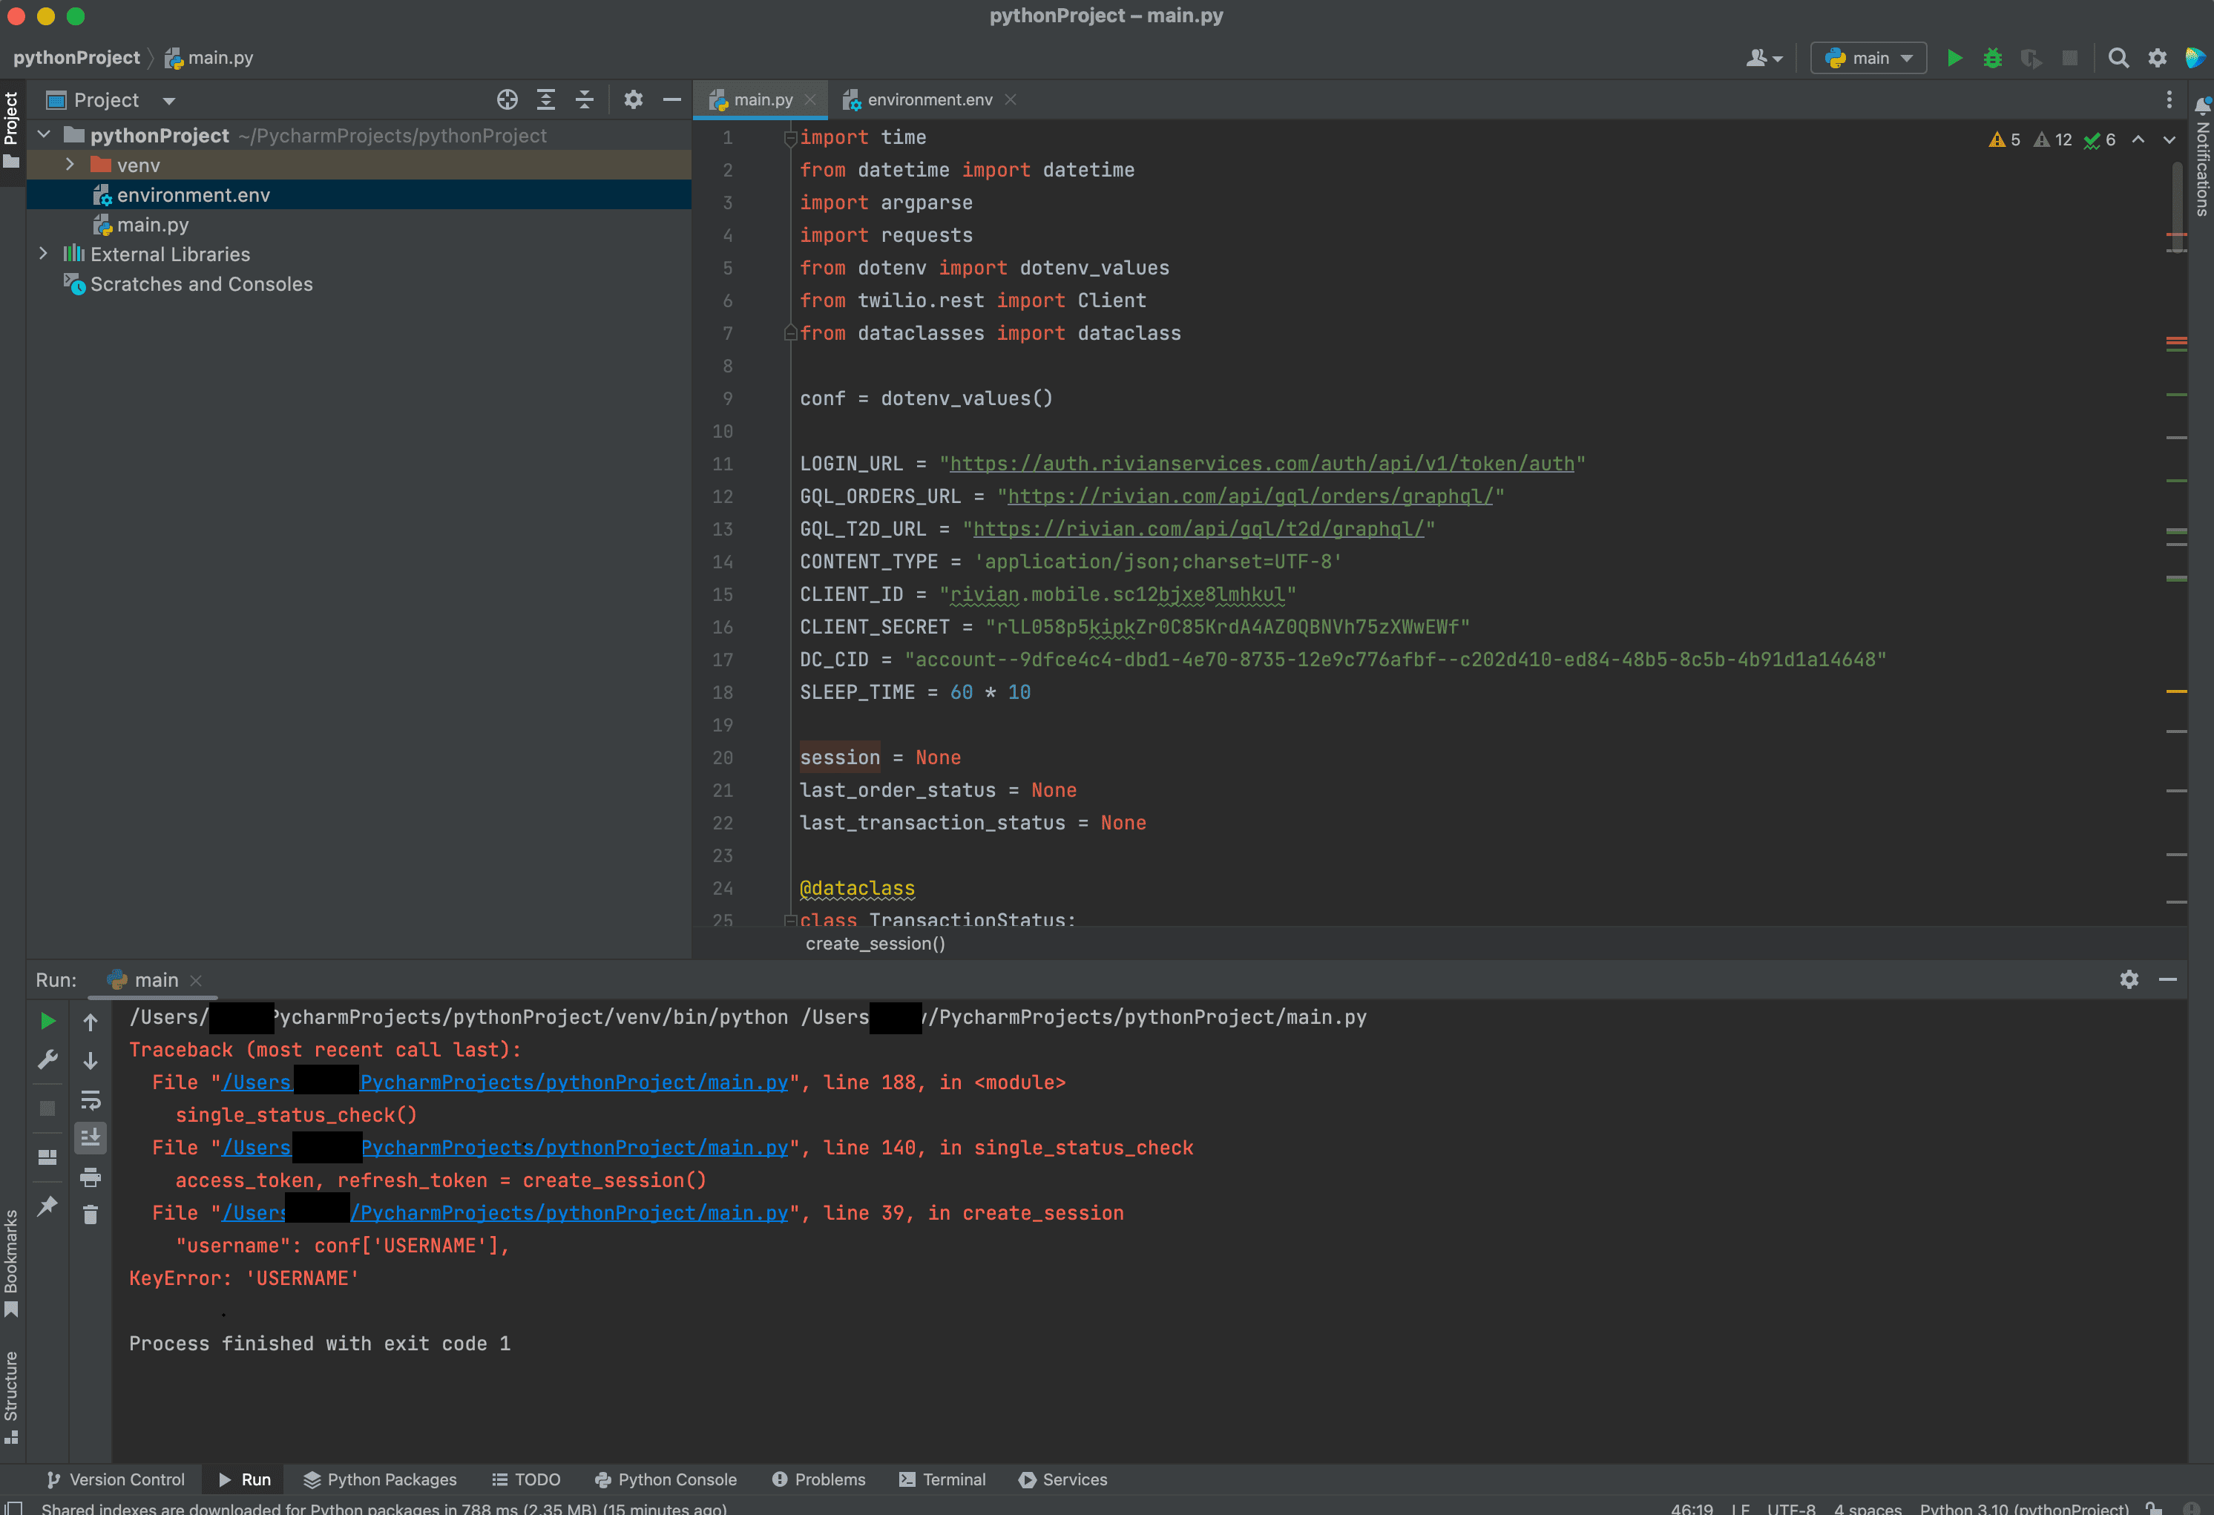This screenshot has height=1515, width=2214.
Task: Close the environment.env editor tab
Action: click(1011, 100)
